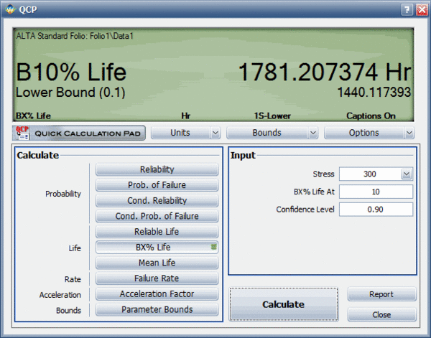
Task: Open the Options dropdown
Action: 369,133
